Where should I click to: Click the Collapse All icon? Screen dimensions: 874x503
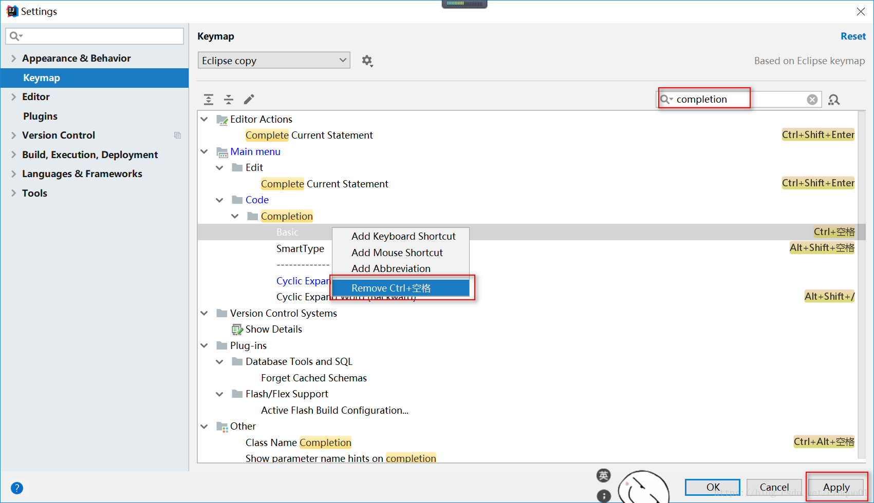pos(229,100)
